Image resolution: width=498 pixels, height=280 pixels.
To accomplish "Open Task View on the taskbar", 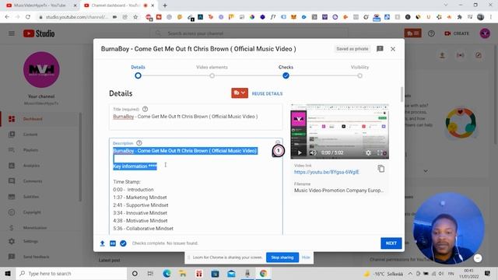I will (150, 273).
